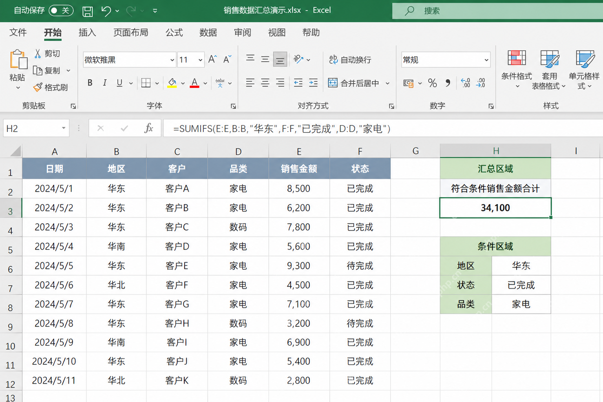
Task: Click the Undo arrow icon
Action: pos(106,11)
